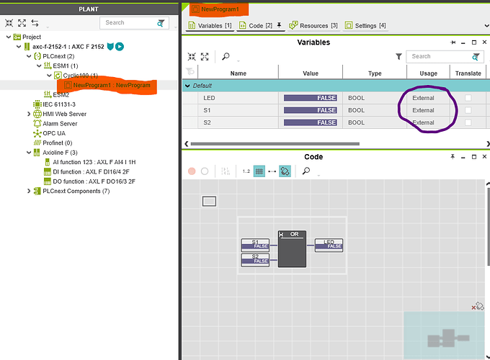Select NewProgram1 : NewProgram tree item
490x360 pixels.
click(107, 85)
